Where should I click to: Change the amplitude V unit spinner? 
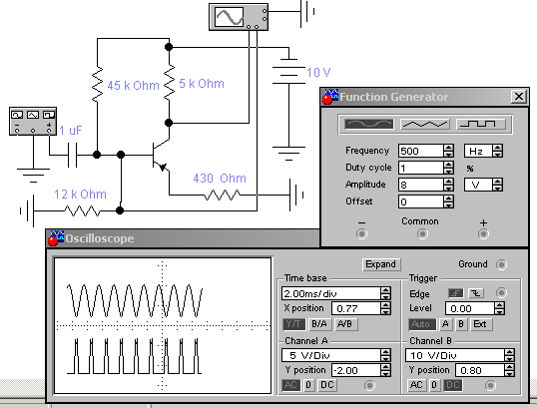[498, 185]
